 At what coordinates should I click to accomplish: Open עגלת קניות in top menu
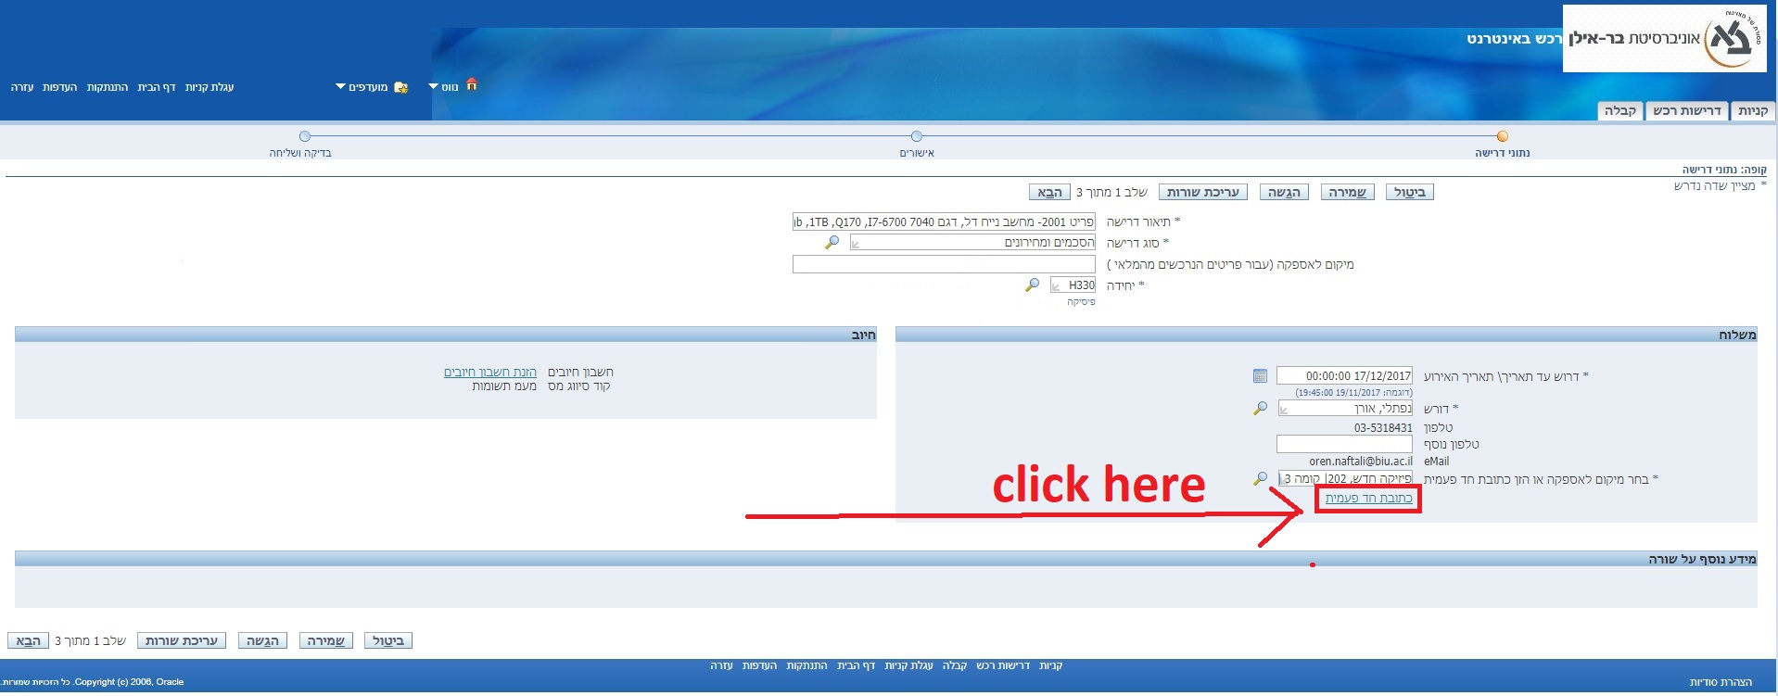(x=210, y=87)
